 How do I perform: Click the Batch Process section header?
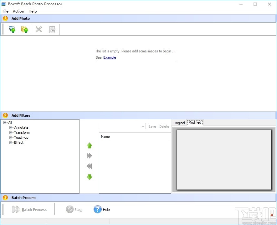pos(138,198)
